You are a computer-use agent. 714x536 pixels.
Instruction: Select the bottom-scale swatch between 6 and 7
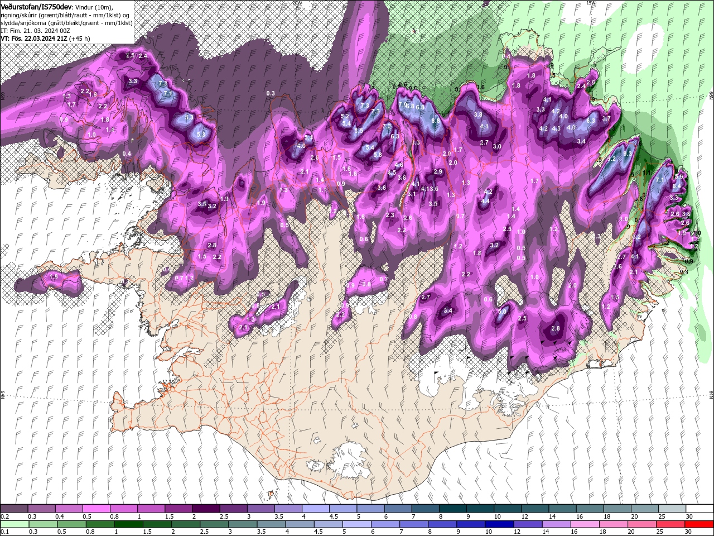(x=385, y=524)
